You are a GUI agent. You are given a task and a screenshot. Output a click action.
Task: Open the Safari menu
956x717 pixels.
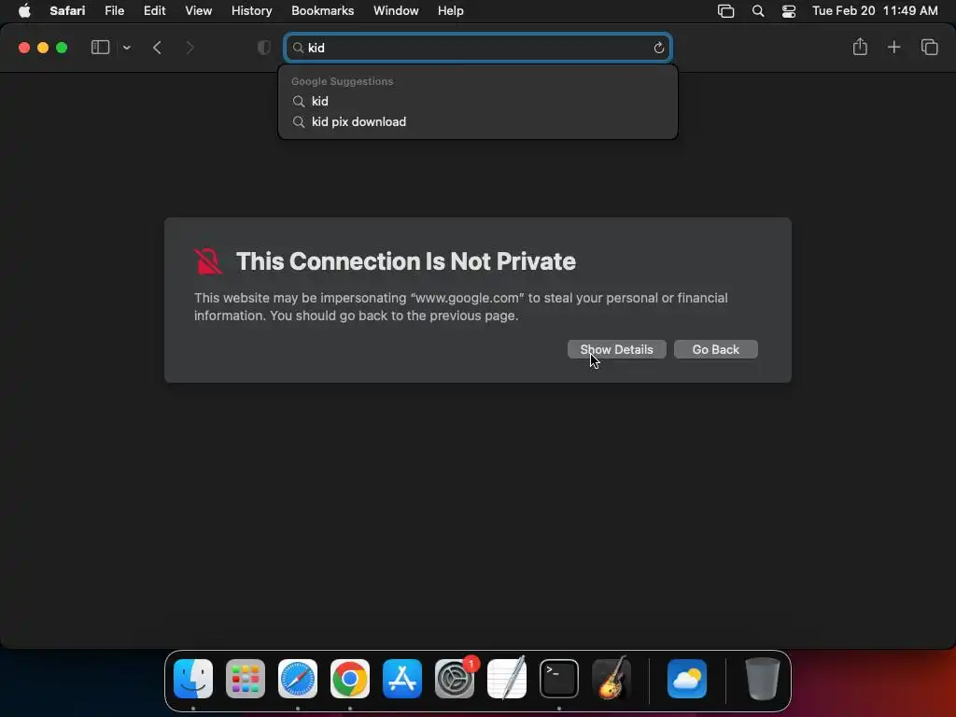click(67, 10)
